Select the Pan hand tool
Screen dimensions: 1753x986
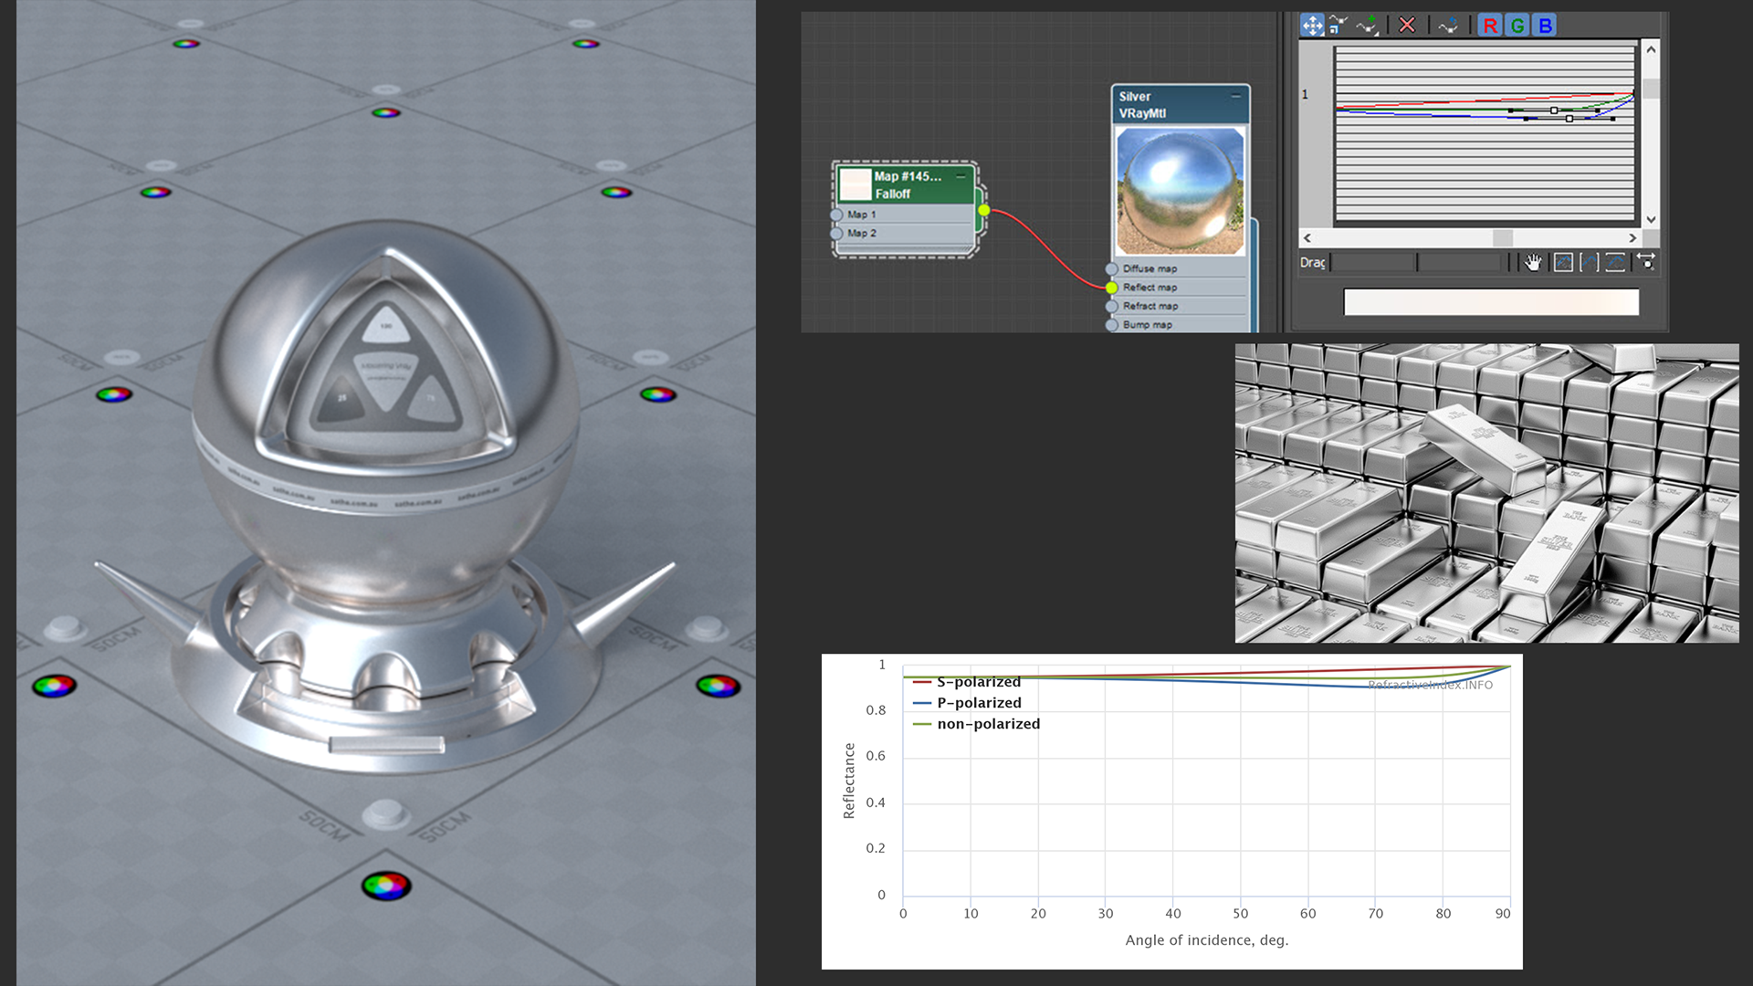click(x=1533, y=263)
